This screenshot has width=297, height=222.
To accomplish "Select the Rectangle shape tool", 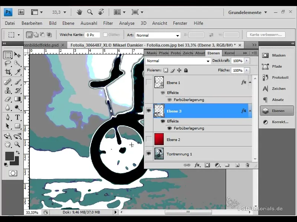I will [17, 126].
